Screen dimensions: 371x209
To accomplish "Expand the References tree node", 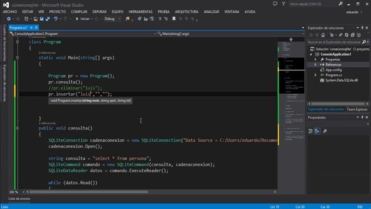I will [315, 64].
